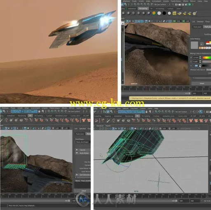Click curved stroke icon near left of bottom-left FX shelf
Screen dimensions: 211x210
pyautogui.click(x=6, y=120)
